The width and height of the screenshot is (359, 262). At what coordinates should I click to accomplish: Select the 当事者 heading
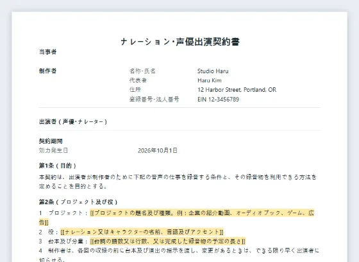pyautogui.click(x=47, y=52)
